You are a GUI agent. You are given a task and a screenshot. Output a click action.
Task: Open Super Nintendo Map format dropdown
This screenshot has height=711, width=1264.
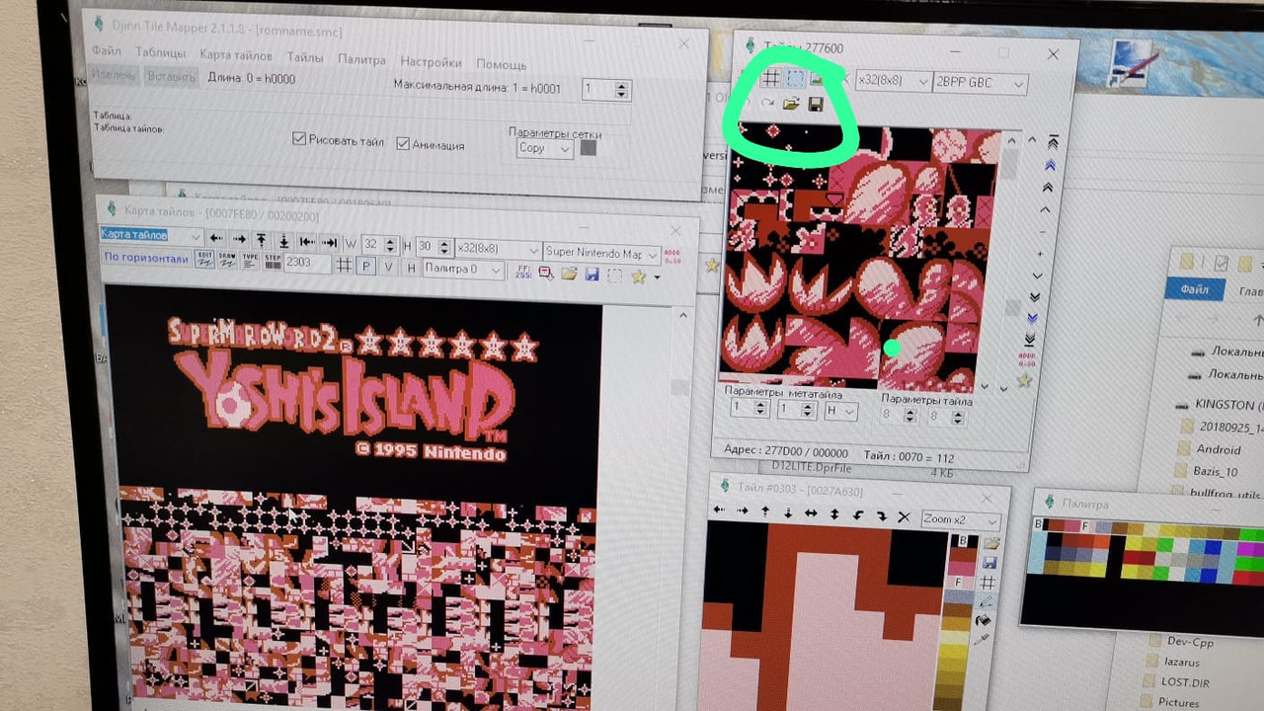pyautogui.click(x=602, y=253)
